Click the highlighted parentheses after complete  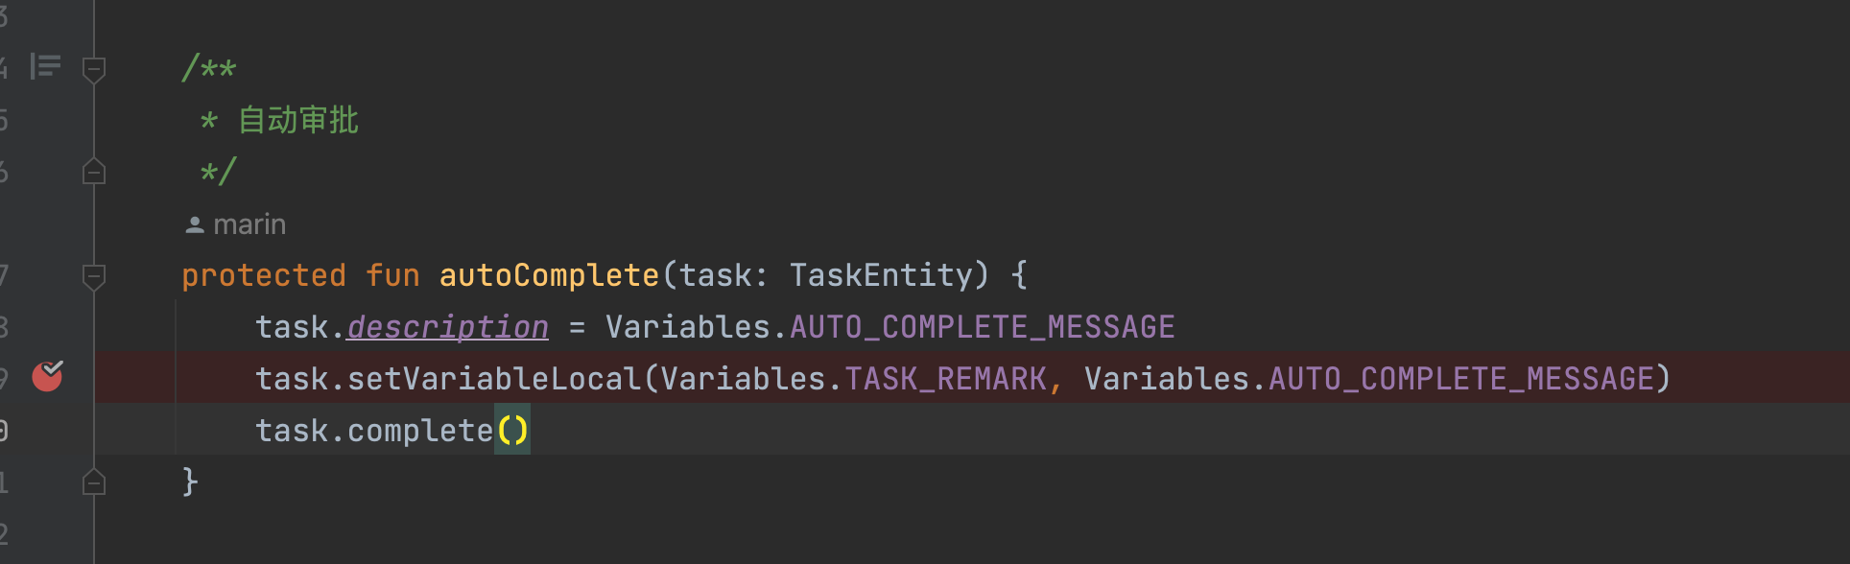(x=512, y=431)
